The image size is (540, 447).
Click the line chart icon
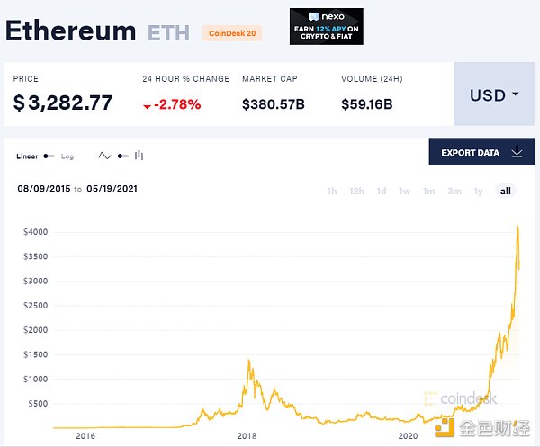coord(105,156)
